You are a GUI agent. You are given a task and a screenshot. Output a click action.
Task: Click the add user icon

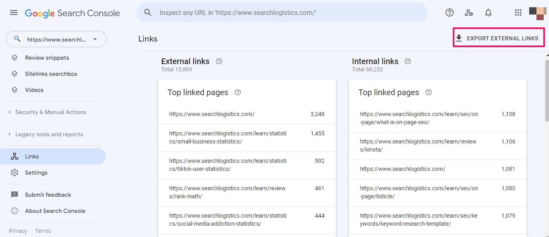(469, 12)
